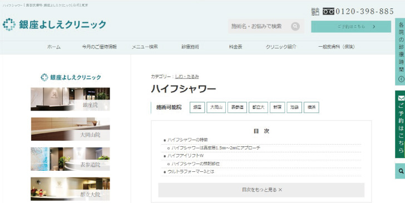Click the 銀座 clinic tag button
405x203 pixels.
[x=197, y=107]
